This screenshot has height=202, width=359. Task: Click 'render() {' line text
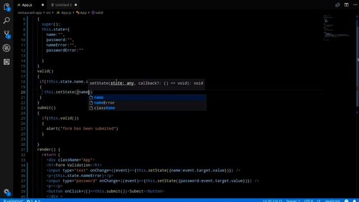pos(49,150)
